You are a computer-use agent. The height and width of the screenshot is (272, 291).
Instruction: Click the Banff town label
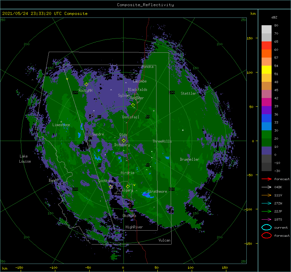click(53, 180)
